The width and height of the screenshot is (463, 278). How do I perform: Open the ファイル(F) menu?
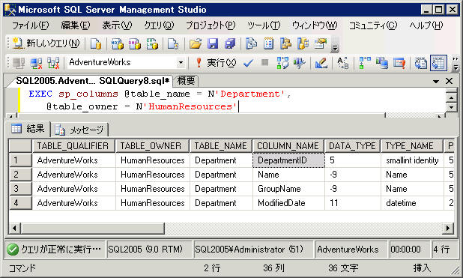click(30, 25)
